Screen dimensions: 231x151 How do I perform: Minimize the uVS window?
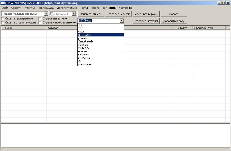tap(219, 3)
